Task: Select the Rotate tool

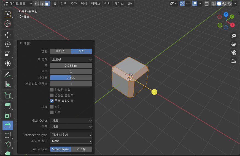Action: (8, 44)
